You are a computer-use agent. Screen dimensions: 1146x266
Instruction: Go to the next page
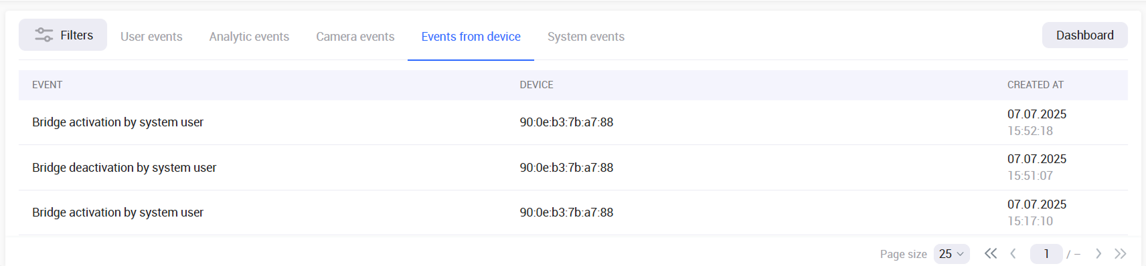tap(1098, 253)
